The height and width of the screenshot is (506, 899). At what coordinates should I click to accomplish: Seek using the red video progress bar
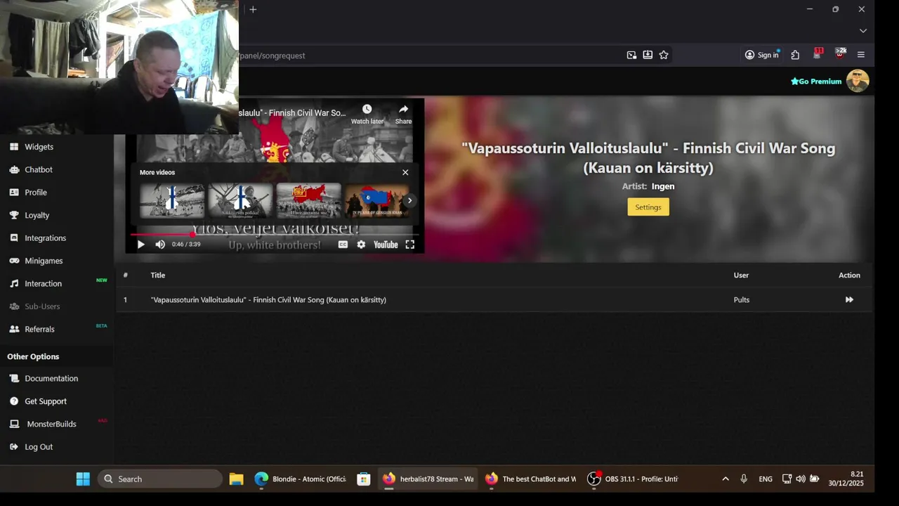[x=274, y=234]
